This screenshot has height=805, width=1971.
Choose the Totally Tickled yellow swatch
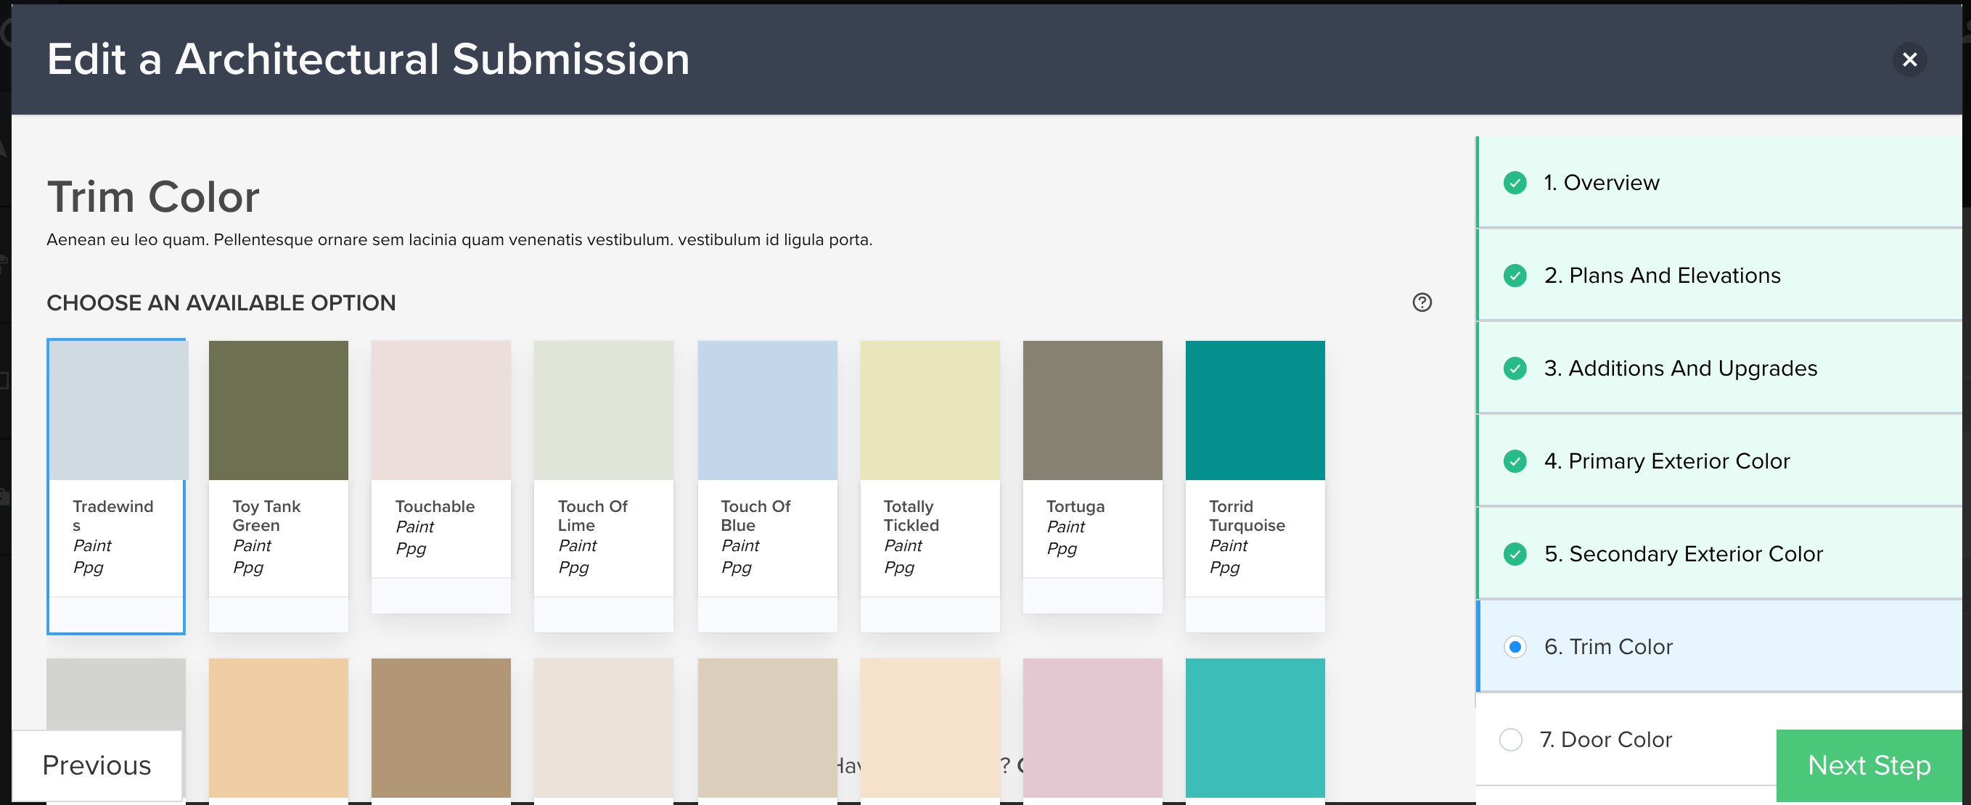coord(930,410)
